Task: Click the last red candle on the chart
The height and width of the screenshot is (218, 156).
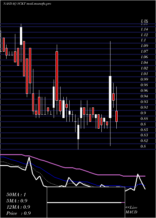Action: tap(117, 116)
